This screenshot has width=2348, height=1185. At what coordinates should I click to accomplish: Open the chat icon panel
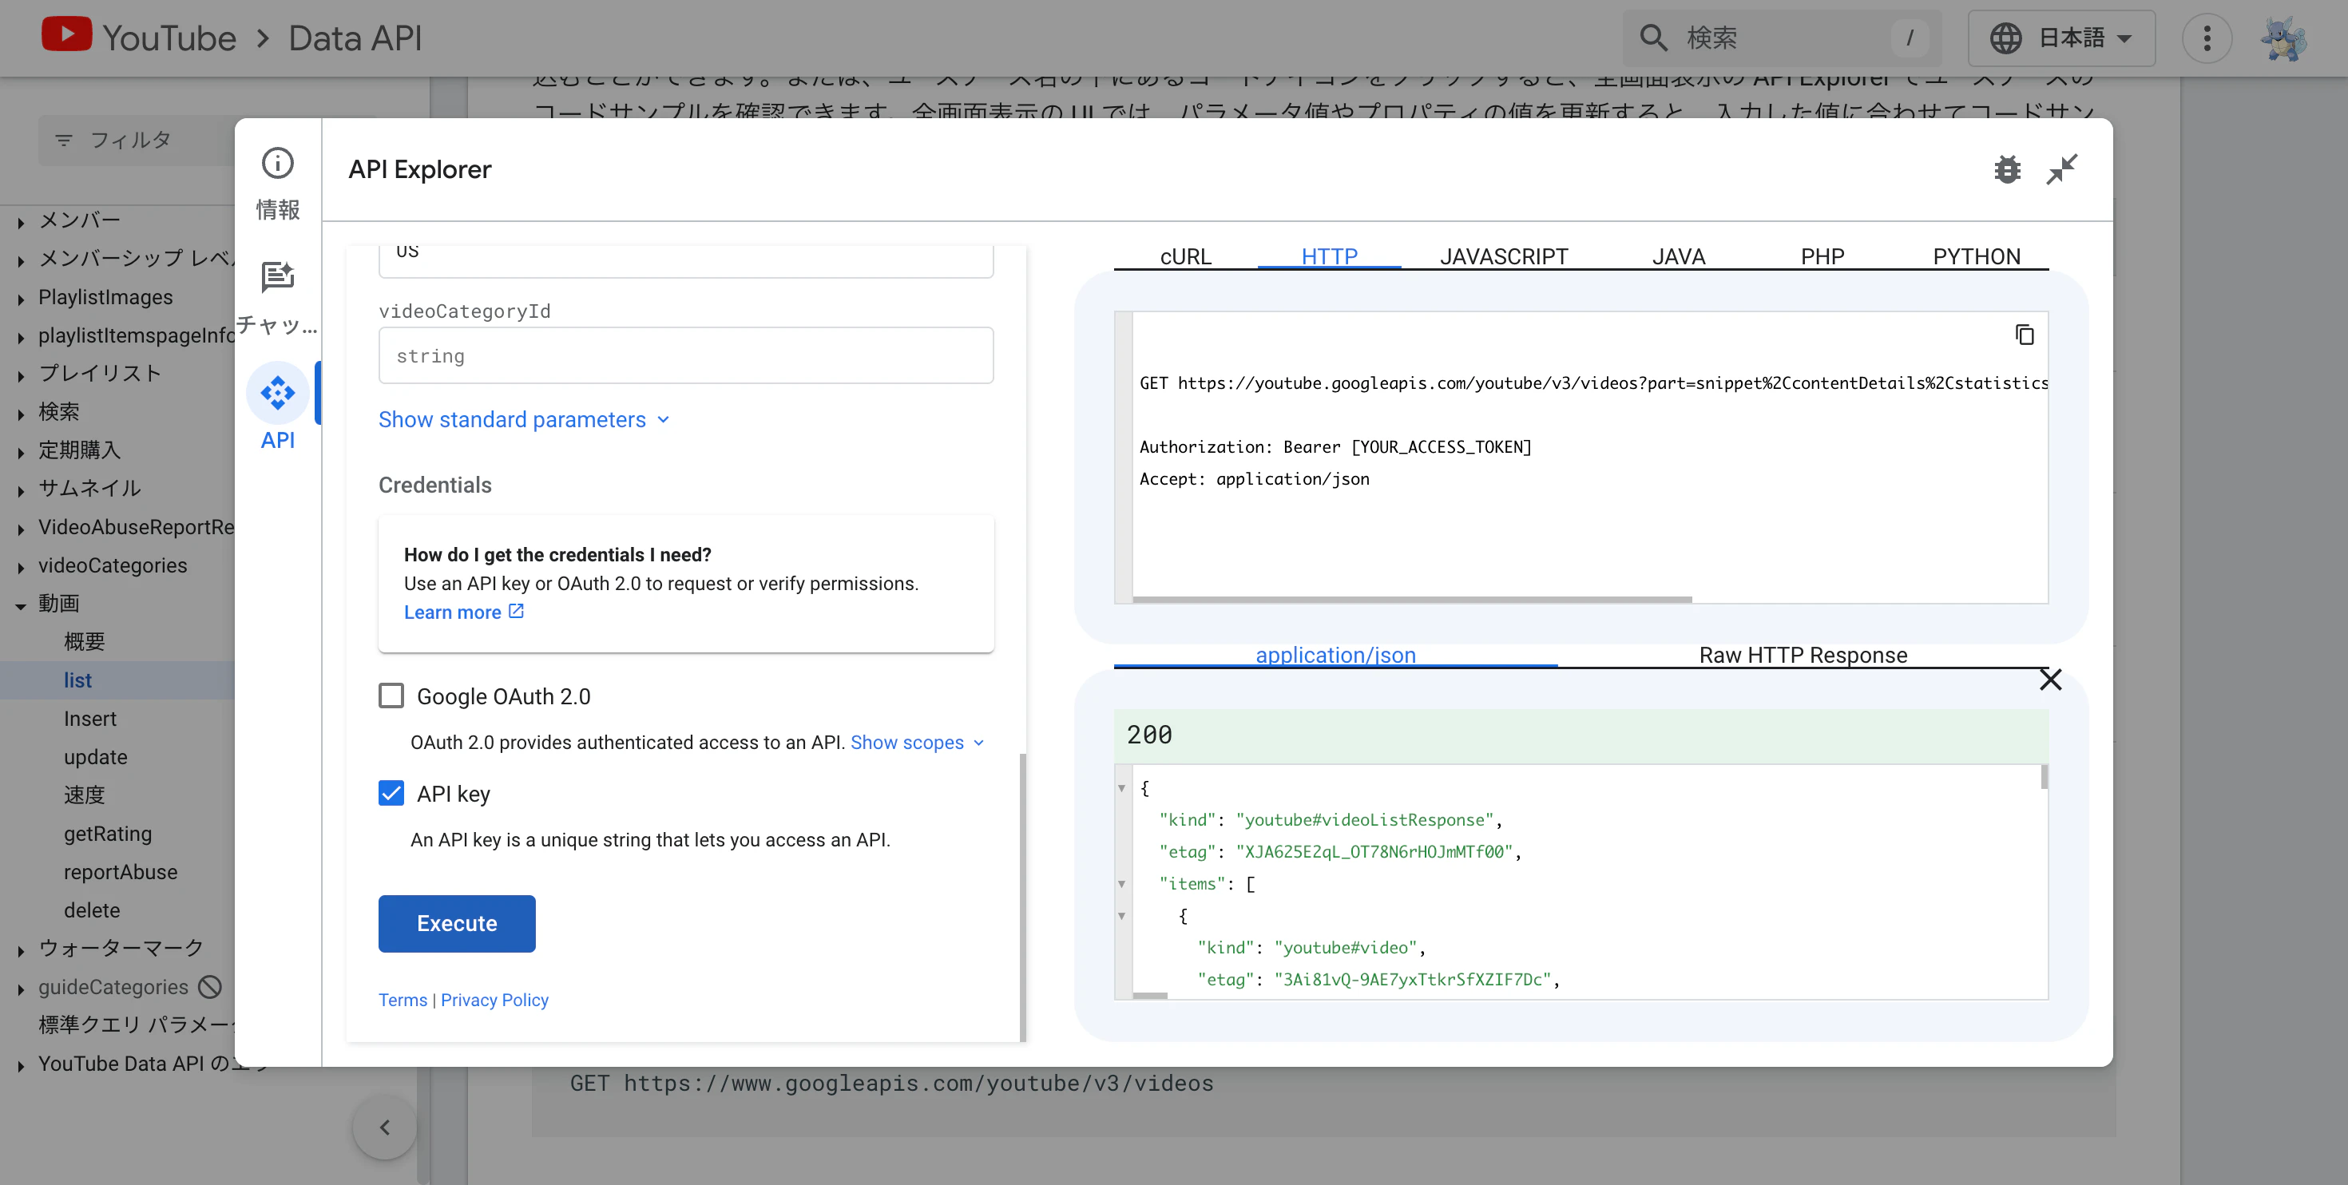tap(277, 277)
